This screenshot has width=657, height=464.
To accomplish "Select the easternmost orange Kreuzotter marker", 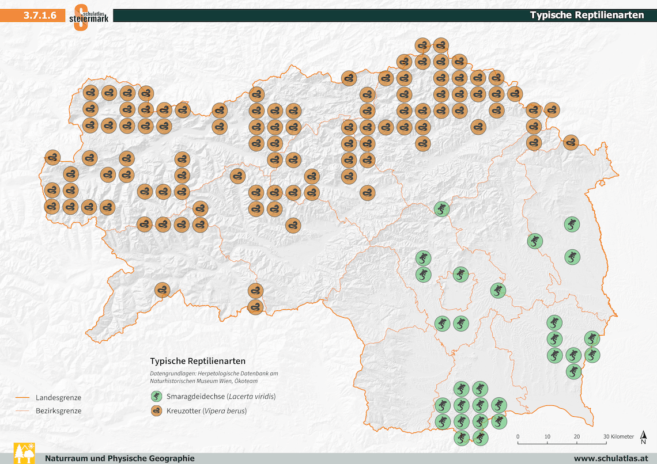I will 571,142.
